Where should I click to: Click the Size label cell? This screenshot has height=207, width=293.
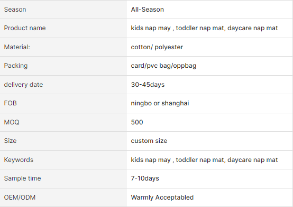[x=63, y=141]
